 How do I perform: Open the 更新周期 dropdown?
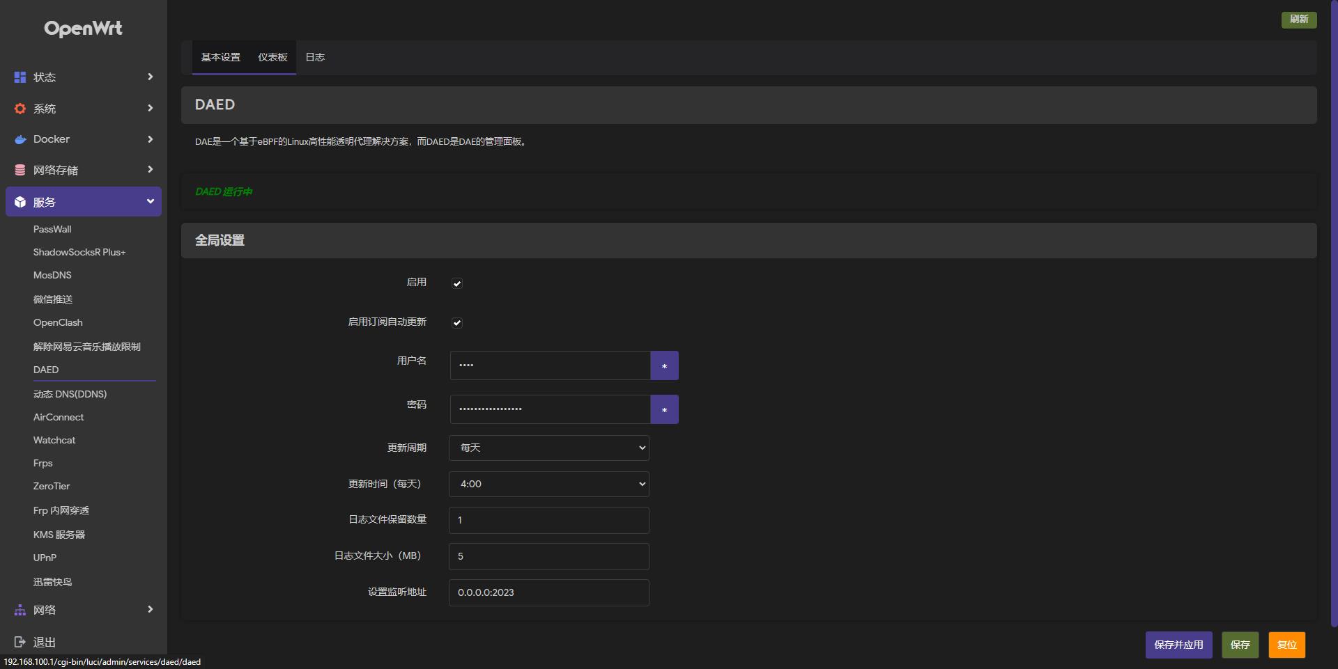549,448
